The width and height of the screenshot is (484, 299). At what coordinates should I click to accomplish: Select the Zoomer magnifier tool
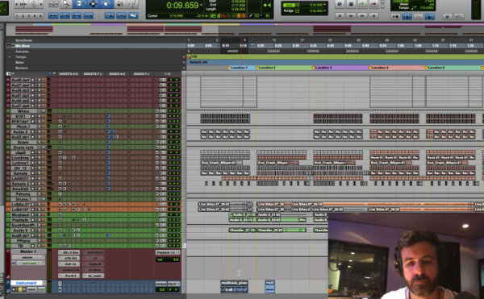click(x=66, y=4)
